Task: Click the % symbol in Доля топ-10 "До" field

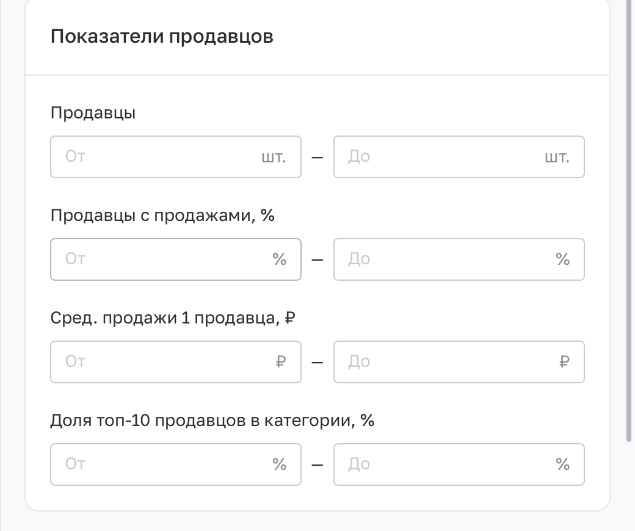Action: click(563, 464)
